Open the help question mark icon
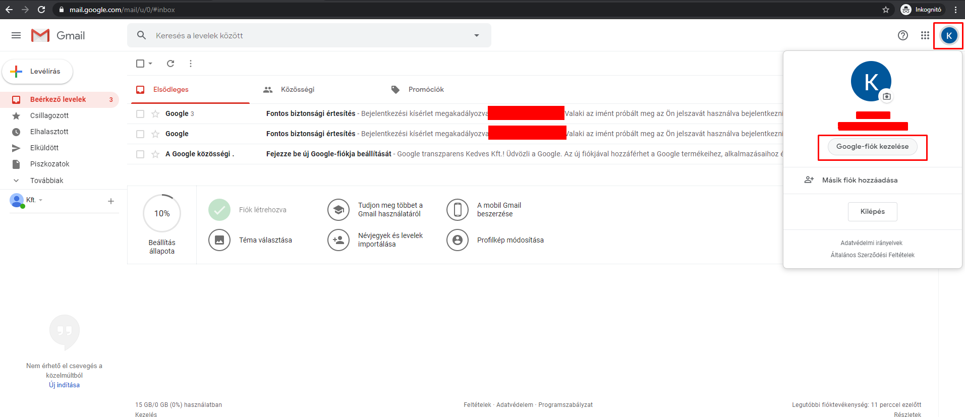Viewport: 965px width, 417px height. click(x=903, y=35)
